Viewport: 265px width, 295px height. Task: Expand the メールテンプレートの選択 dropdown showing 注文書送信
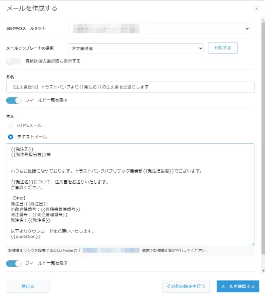pos(136,48)
